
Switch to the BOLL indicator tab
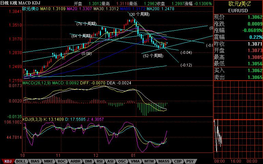(x=21, y=161)
